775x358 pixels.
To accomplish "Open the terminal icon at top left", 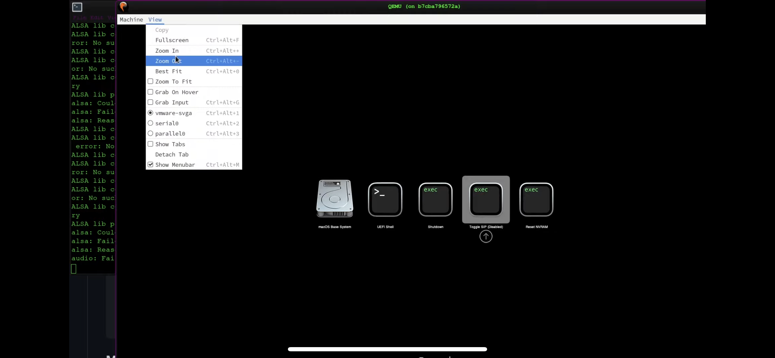I will (x=77, y=7).
